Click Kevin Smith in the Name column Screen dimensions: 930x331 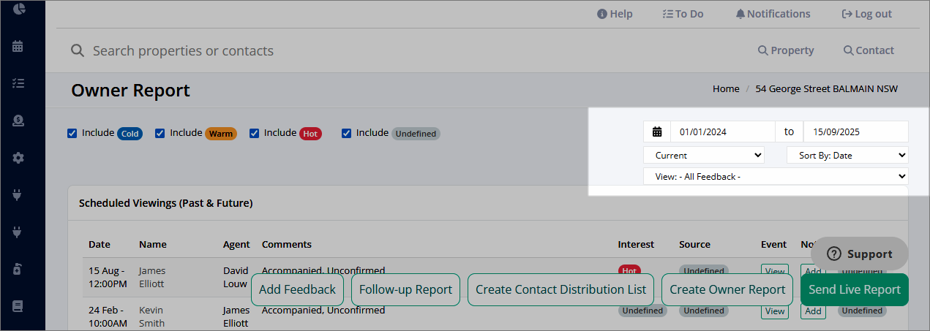pos(151,316)
